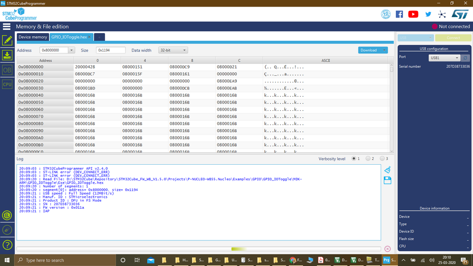473x266 pixels.
Task: Click the Not connected status indicator
Action: pos(451,27)
